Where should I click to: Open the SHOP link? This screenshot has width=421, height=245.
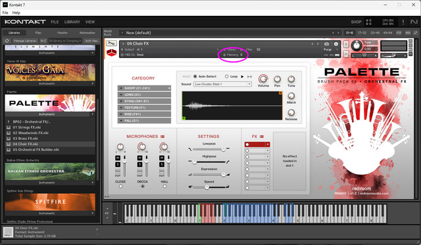tap(356, 22)
